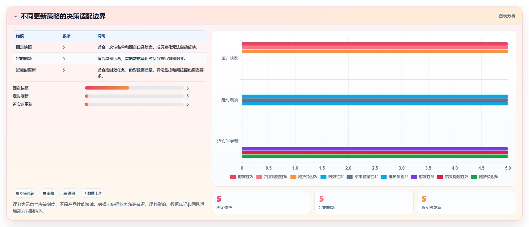Select the 近实时更新 table row cell
Image resolution: width=529 pixels, height=227 pixels.
26,70
